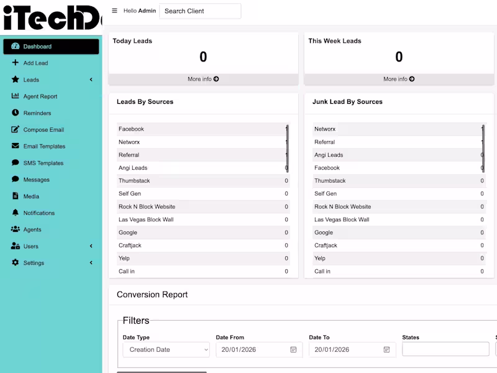
Task: Click arrow icon in Today Leads More info
Action: 216,79
